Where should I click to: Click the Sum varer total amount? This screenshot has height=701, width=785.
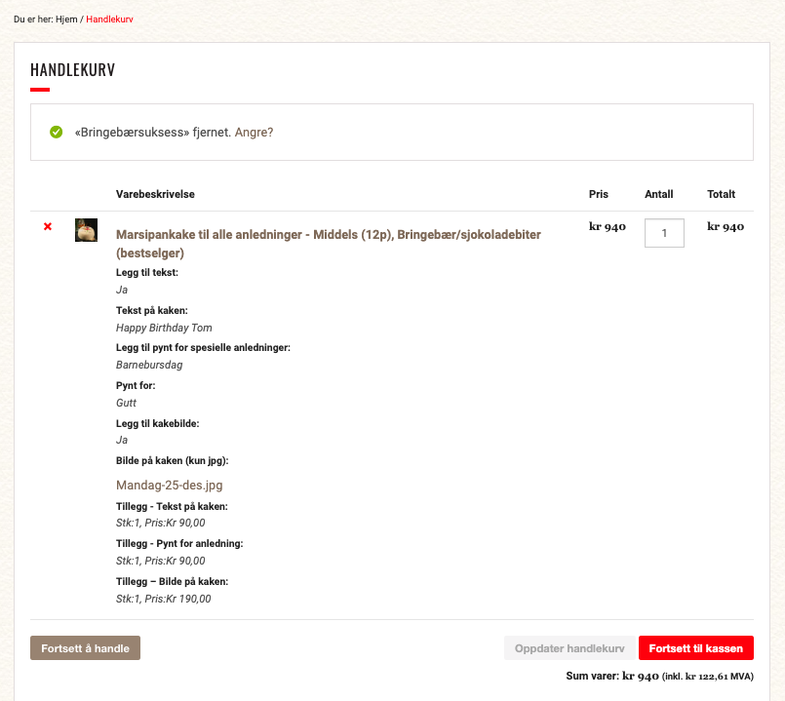coord(640,675)
